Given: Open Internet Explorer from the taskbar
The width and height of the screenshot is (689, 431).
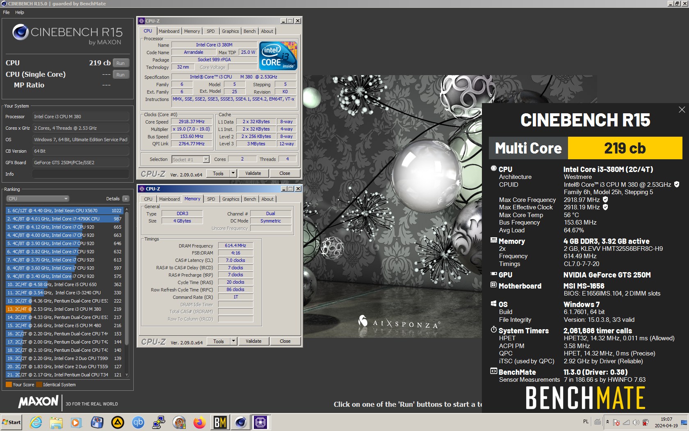Looking at the screenshot, I should tap(36, 422).
